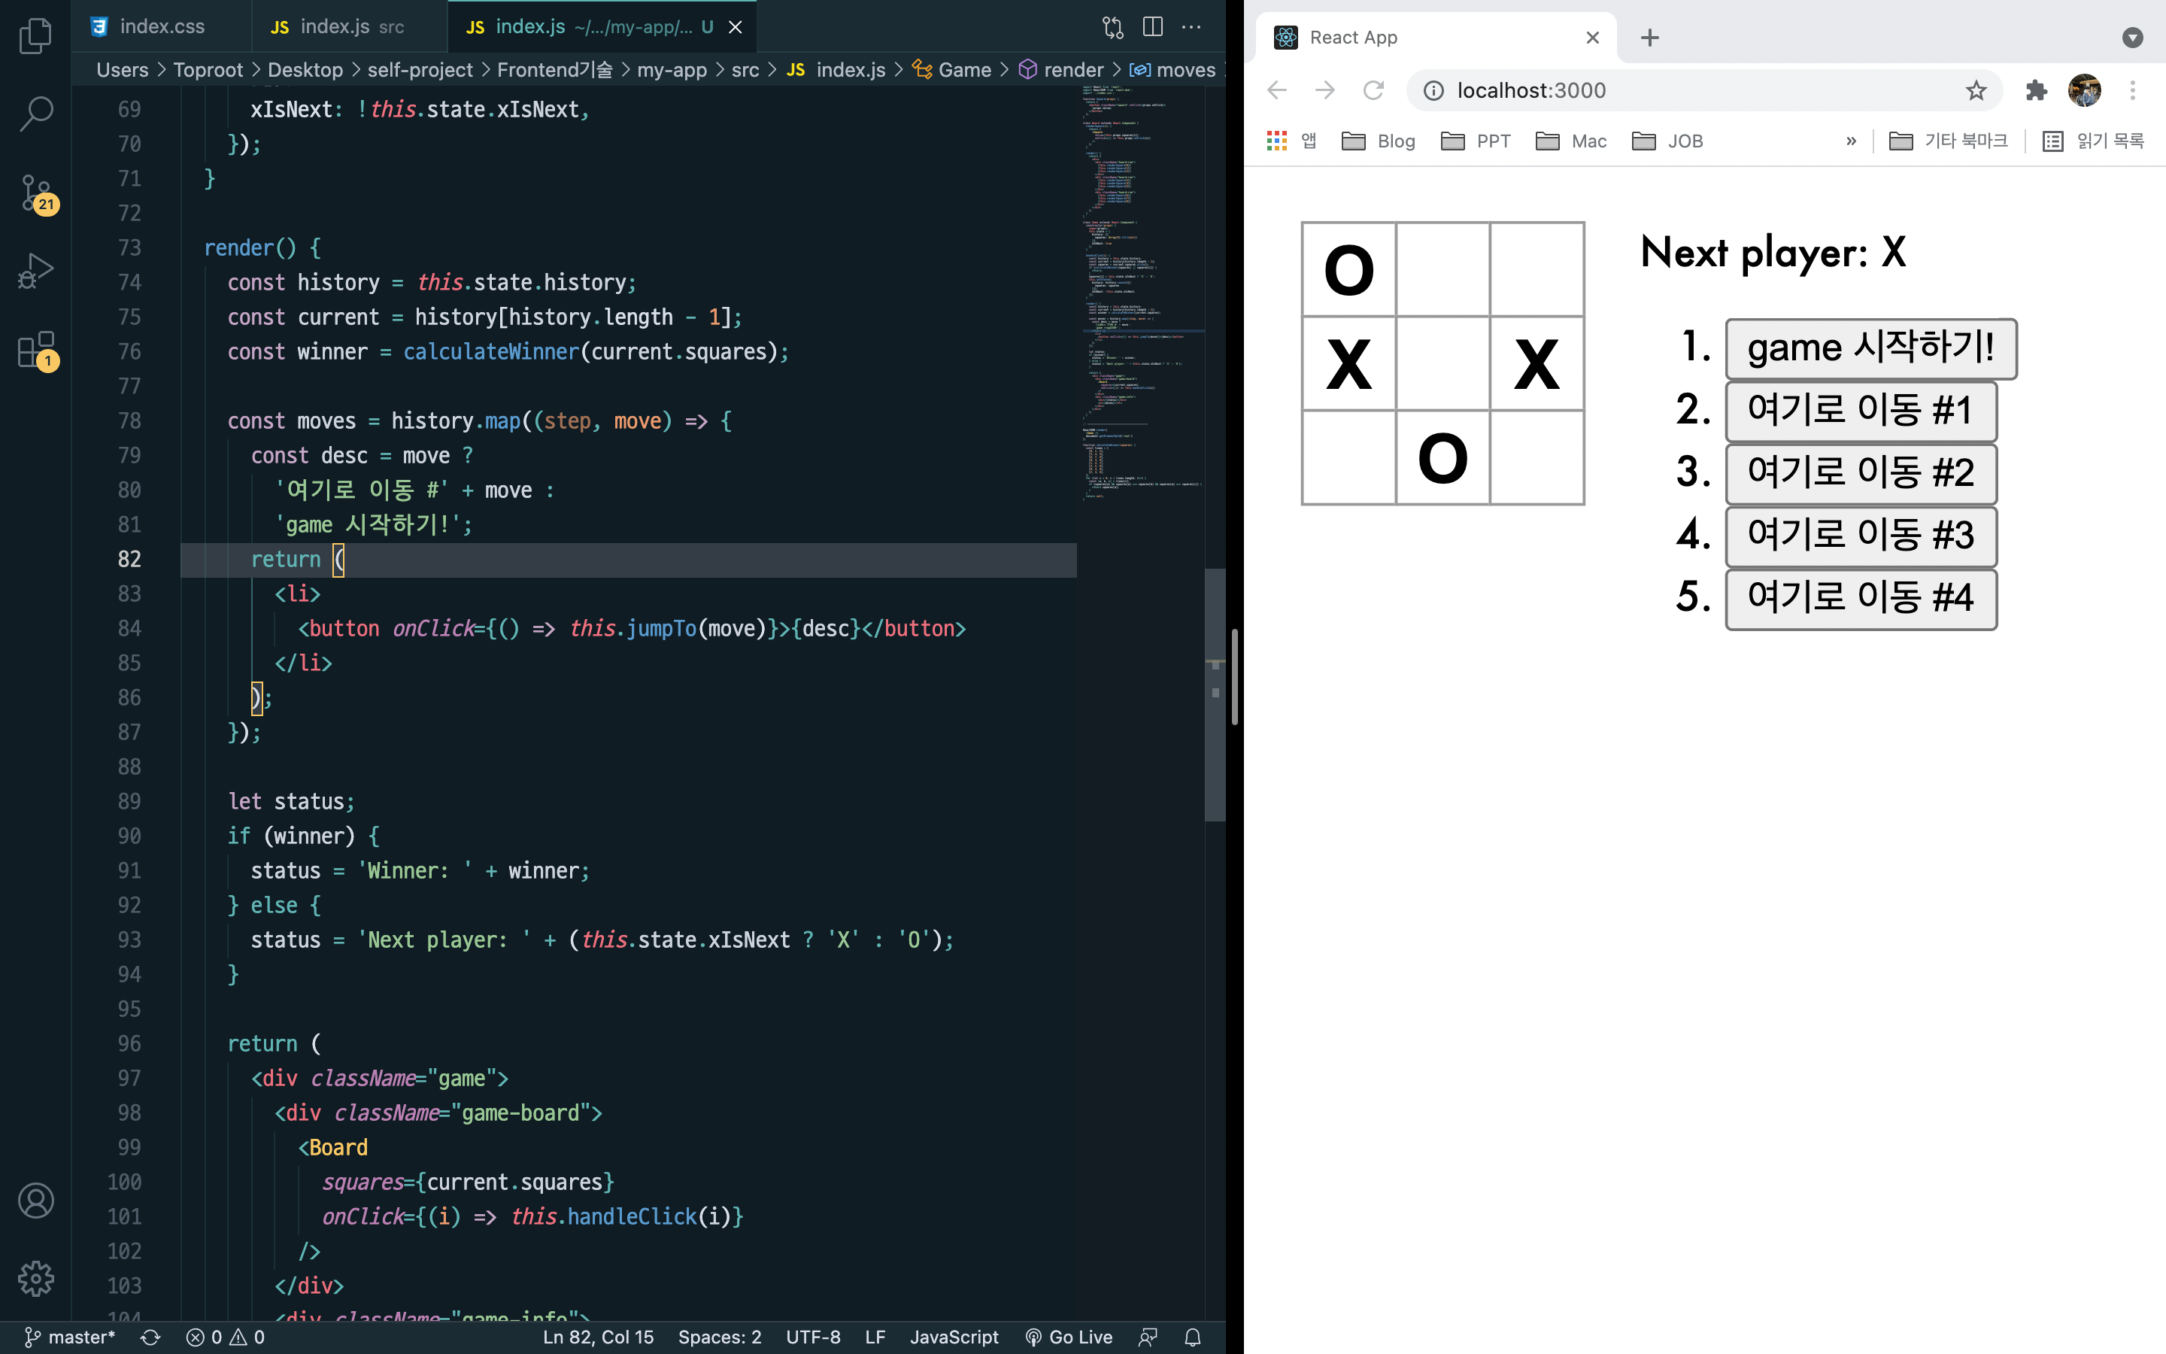
Task: Open the Manage gear settings icon
Action: pyautogui.click(x=36, y=1278)
